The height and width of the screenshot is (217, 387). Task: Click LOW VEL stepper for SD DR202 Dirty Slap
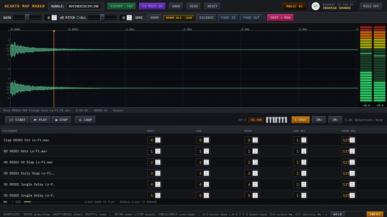tap(304, 174)
